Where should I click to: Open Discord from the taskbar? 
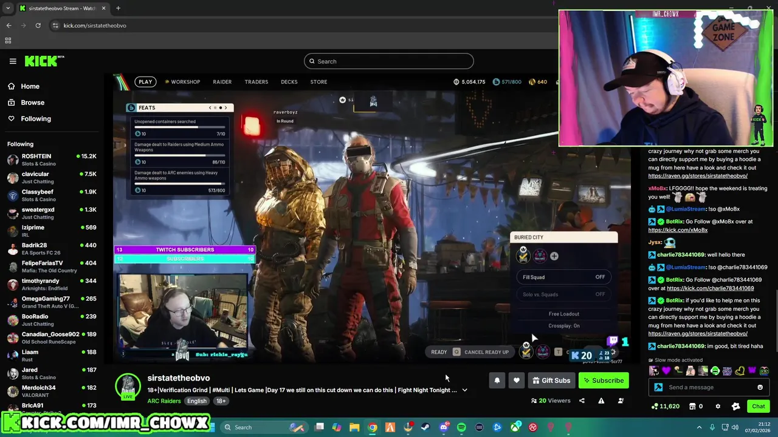click(x=444, y=427)
